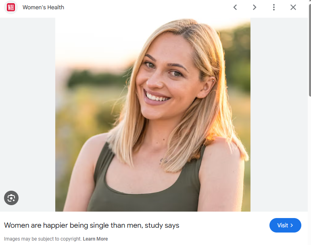Click the vertical scrollbar thumb
The height and width of the screenshot is (245, 311).
(x=310, y=49)
